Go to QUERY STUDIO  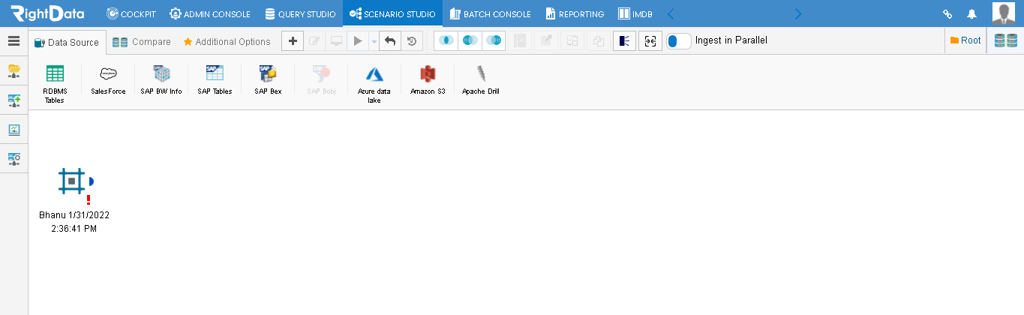[x=300, y=13]
